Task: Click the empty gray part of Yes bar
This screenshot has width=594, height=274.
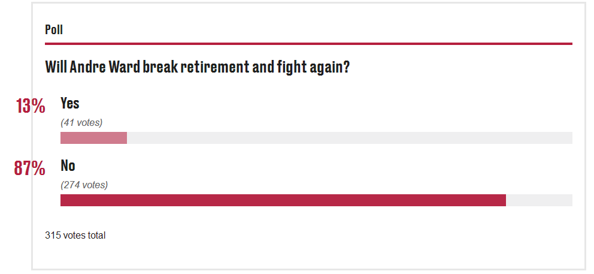Action: click(x=350, y=138)
